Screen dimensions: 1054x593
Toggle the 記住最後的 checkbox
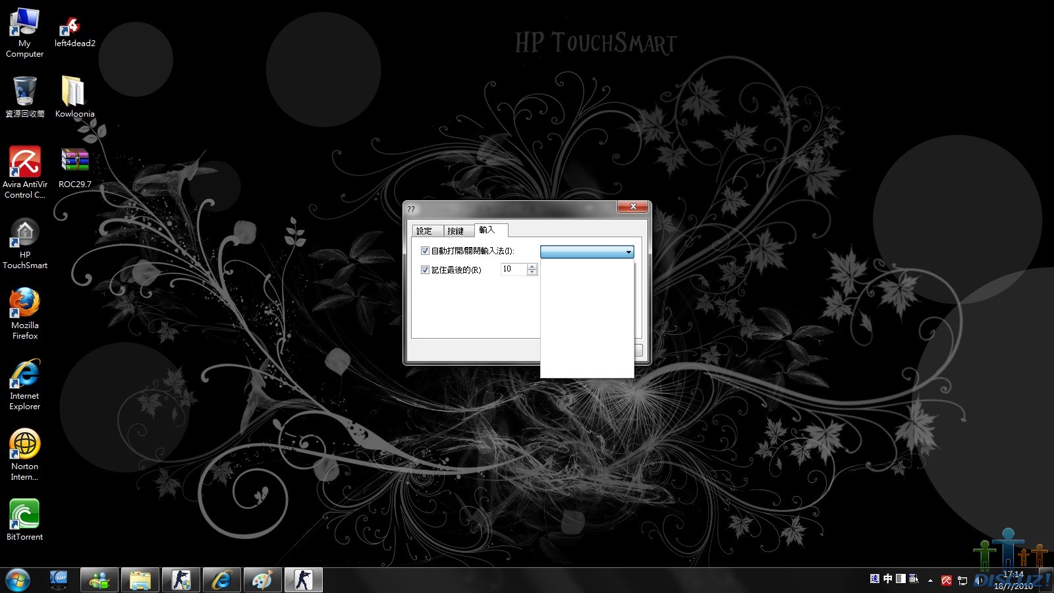[x=425, y=270]
